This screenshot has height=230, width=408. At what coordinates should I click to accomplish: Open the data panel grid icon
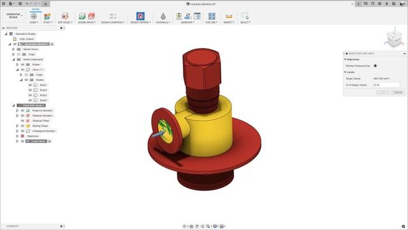4,4
